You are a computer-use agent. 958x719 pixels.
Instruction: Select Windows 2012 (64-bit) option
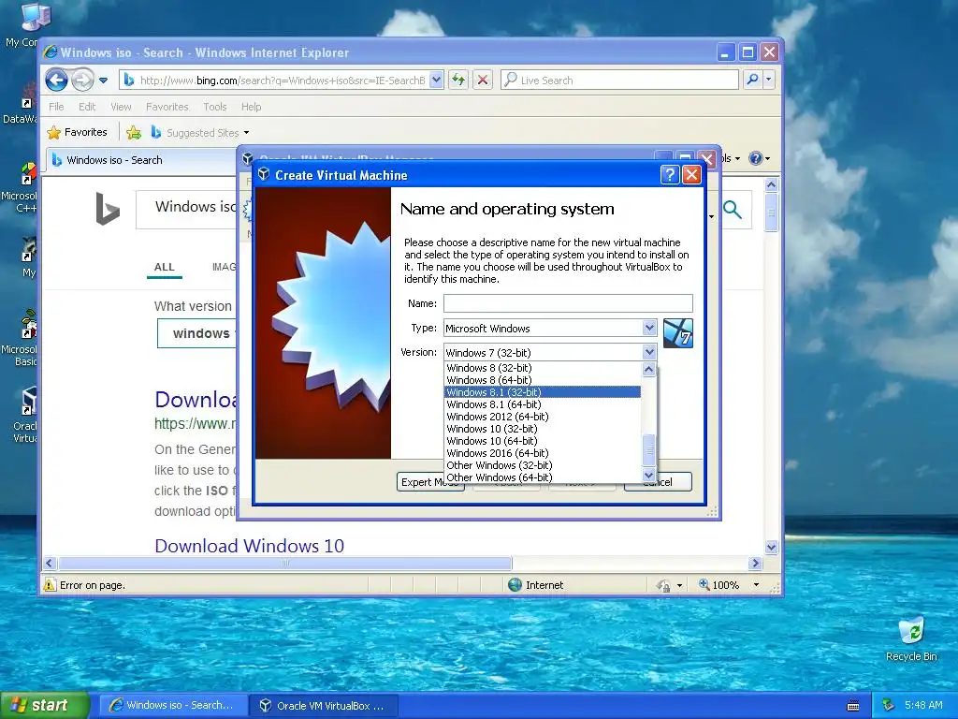[542, 417]
